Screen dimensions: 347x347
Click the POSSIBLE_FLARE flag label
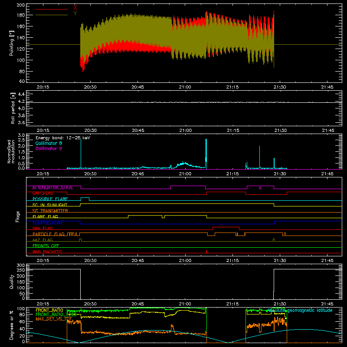click(50, 199)
